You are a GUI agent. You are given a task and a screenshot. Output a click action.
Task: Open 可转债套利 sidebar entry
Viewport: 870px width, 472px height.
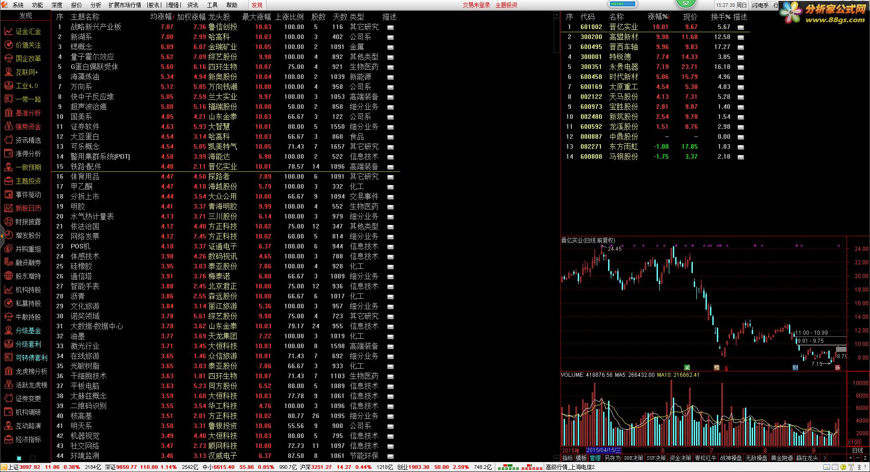point(25,358)
